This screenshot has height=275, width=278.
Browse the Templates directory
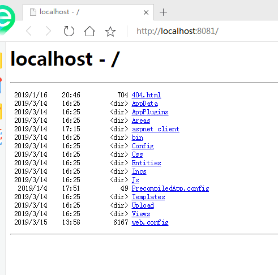(148, 197)
